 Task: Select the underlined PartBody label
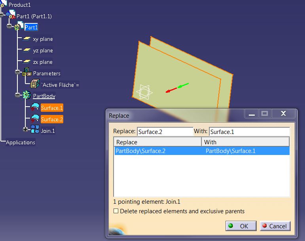click(x=44, y=96)
